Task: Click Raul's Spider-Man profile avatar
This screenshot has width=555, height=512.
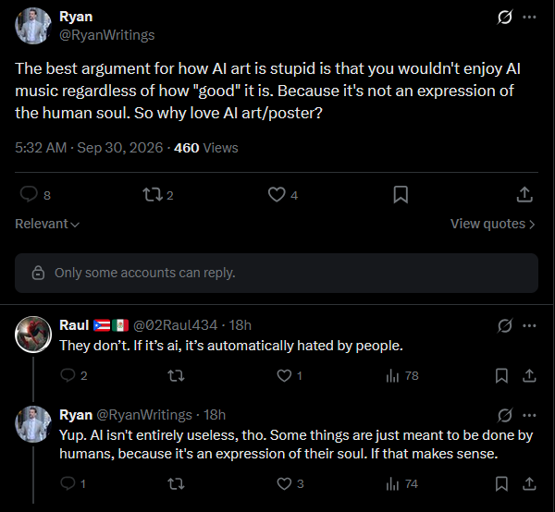Action: [x=33, y=335]
